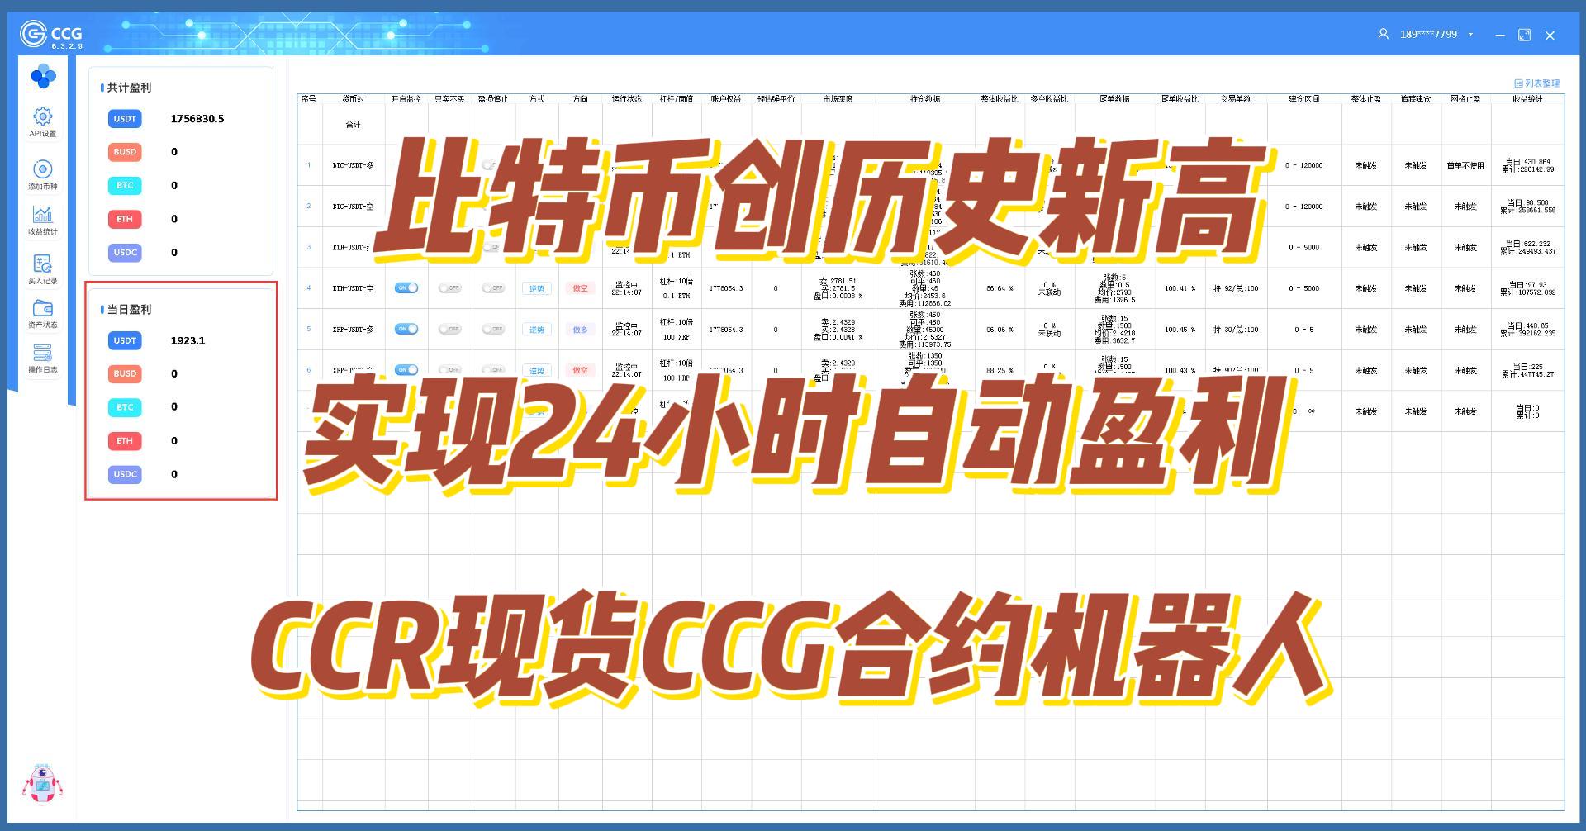Click 做空 button in ETH-USDT-空 row
This screenshot has height=831, width=1586.
tap(580, 288)
